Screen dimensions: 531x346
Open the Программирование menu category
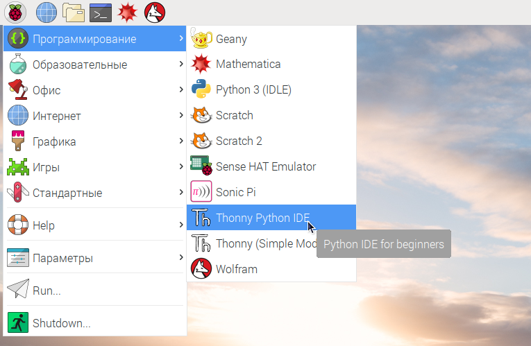tap(95, 39)
